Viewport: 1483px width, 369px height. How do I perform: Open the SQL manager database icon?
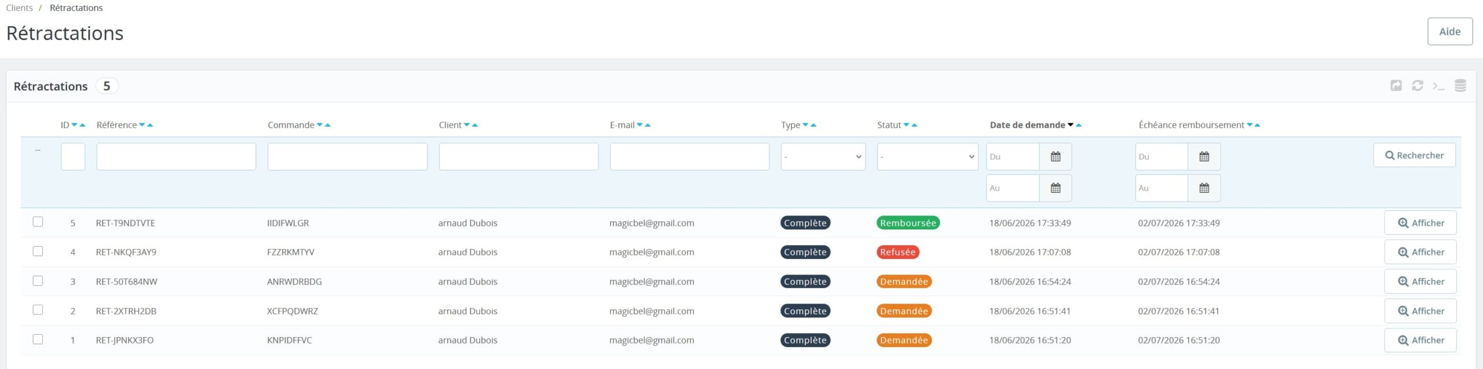1460,86
